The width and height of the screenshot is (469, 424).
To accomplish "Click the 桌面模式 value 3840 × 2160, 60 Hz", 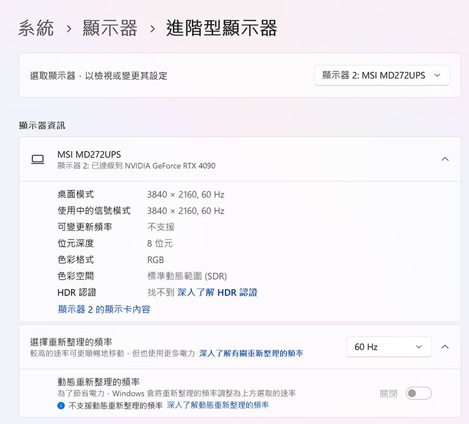I will pos(186,195).
